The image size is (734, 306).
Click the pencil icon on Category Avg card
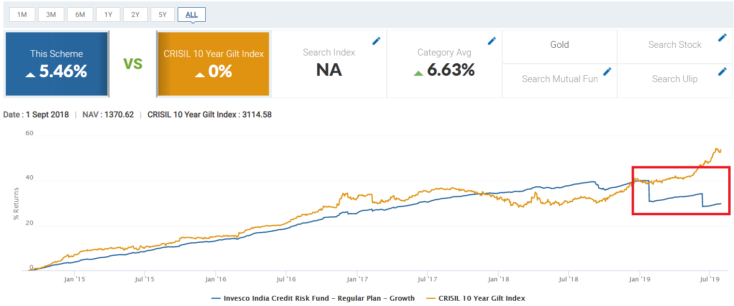[x=492, y=41]
